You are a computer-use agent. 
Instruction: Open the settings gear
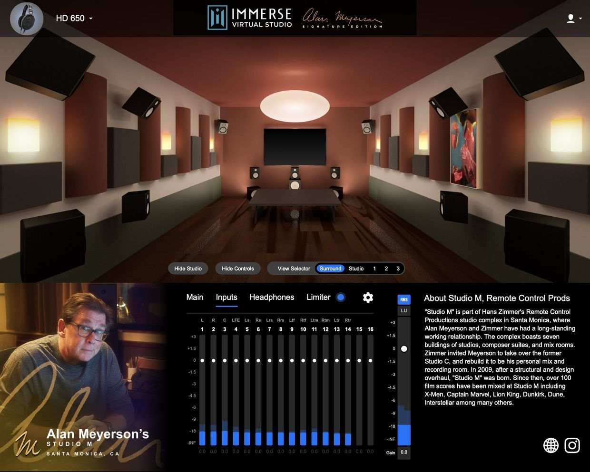point(368,297)
